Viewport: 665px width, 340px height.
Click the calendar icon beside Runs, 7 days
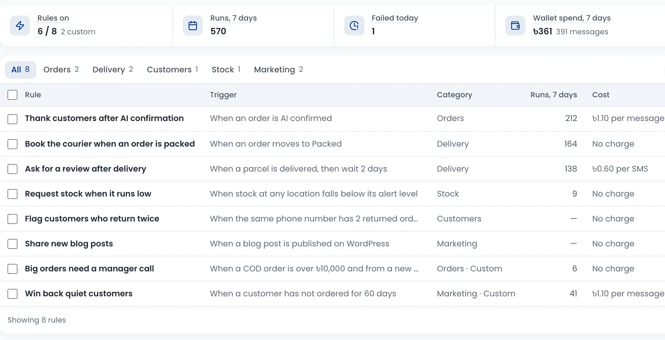[x=193, y=26]
